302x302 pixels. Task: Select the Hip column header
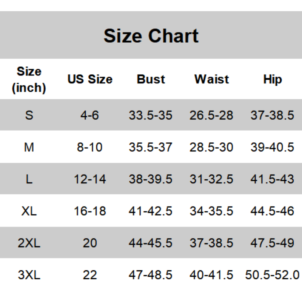click(x=272, y=80)
